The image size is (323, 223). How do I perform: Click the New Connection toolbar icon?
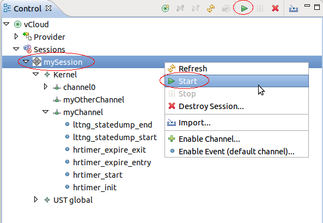coord(166,9)
